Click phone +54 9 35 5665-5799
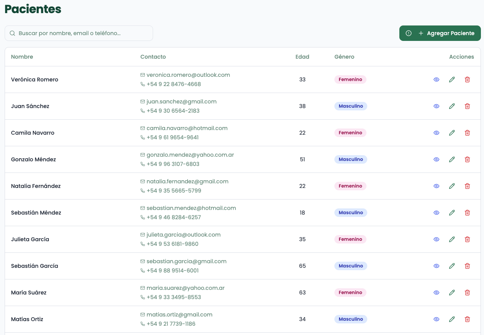 pos(174,191)
